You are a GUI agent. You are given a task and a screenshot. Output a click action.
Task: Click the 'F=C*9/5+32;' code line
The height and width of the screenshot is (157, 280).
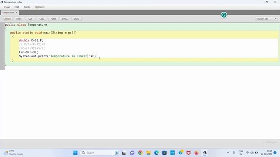point(28,52)
